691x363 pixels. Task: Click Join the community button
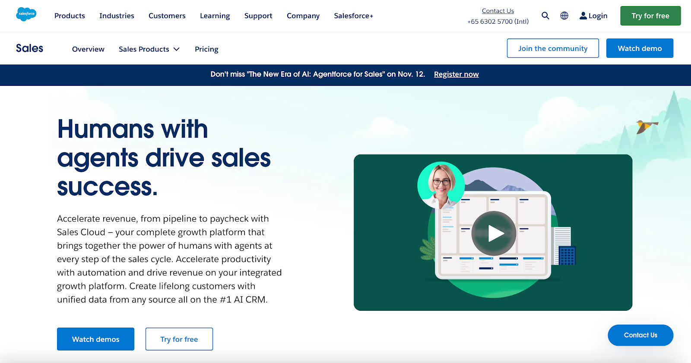point(553,48)
